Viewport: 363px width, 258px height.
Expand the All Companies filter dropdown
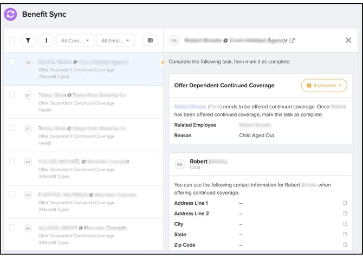[75, 41]
